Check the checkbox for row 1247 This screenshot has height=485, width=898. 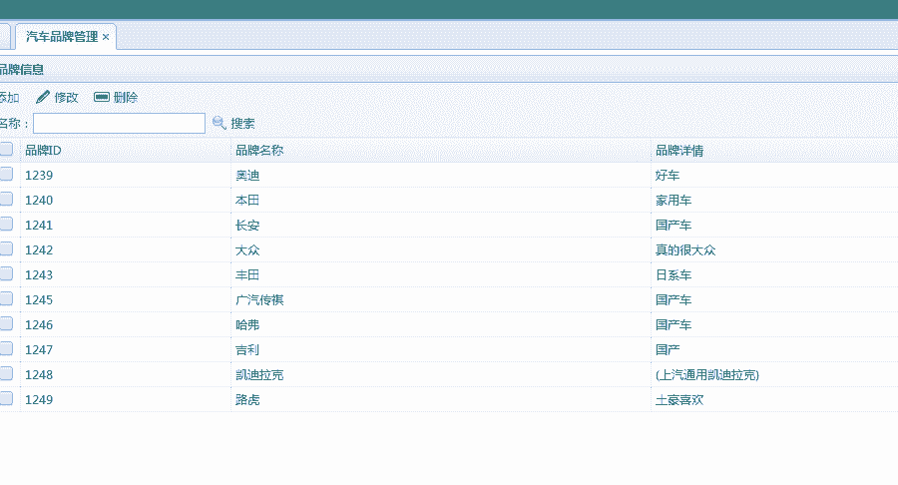click(x=6, y=348)
